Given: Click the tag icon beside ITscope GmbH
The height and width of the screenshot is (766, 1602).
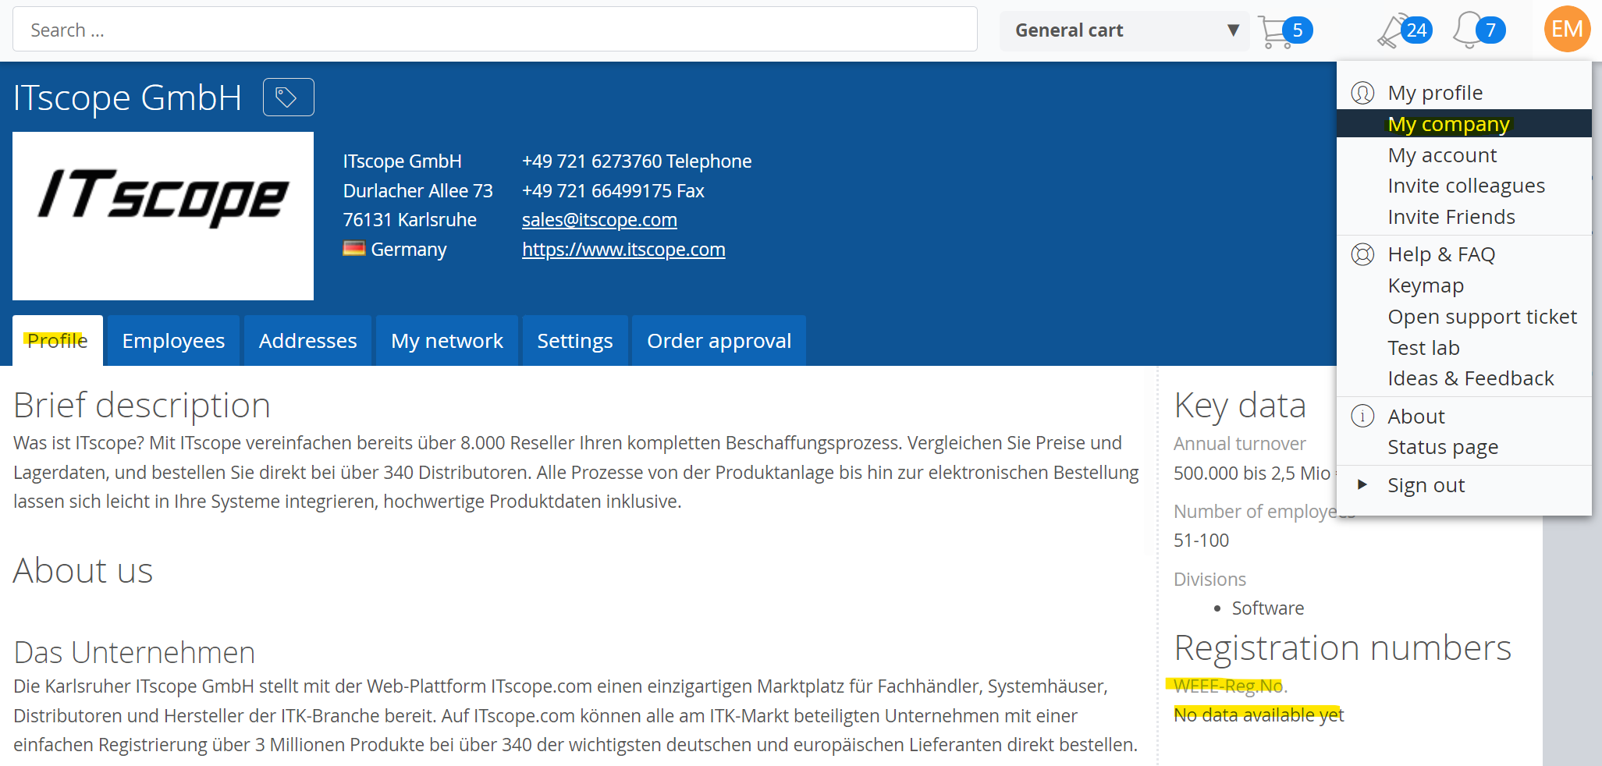Looking at the screenshot, I should [287, 97].
